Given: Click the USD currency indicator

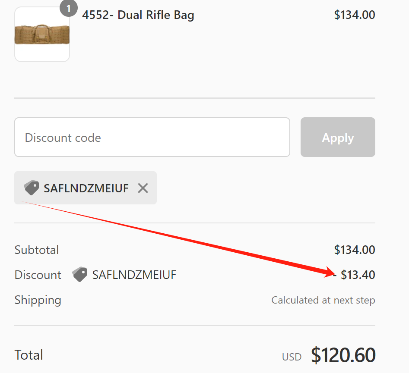Looking at the screenshot, I should pyautogui.click(x=292, y=357).
